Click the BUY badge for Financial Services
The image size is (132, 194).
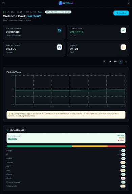(123, 182)
